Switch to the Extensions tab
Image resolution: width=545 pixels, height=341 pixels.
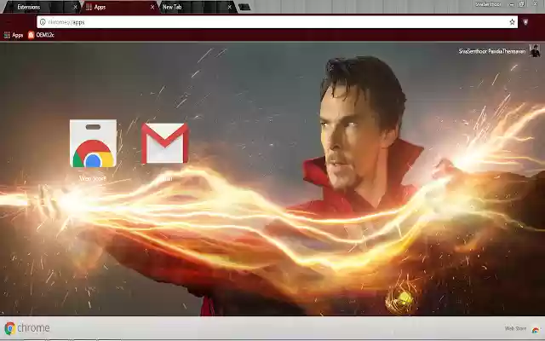click(x=41, y=7)
